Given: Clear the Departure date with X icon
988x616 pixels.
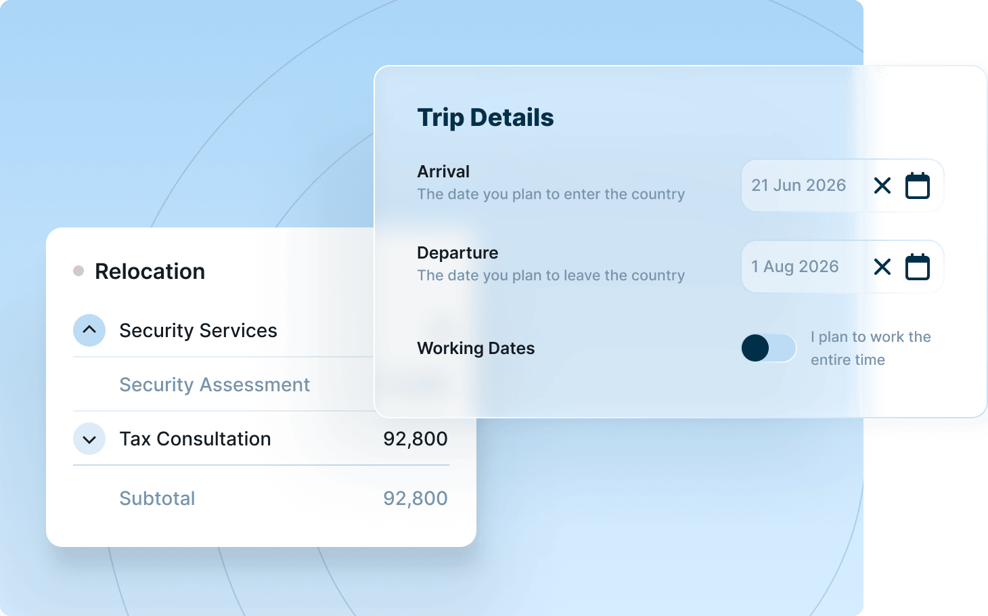Looking at the screenshot, I should (x=882, y=267).
